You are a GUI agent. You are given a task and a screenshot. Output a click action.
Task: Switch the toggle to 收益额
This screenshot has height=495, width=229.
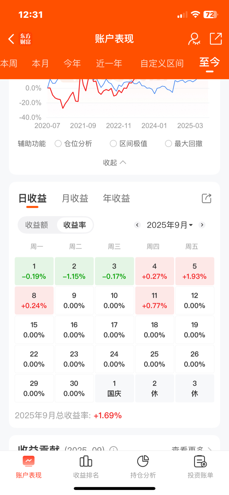(37, 225)
